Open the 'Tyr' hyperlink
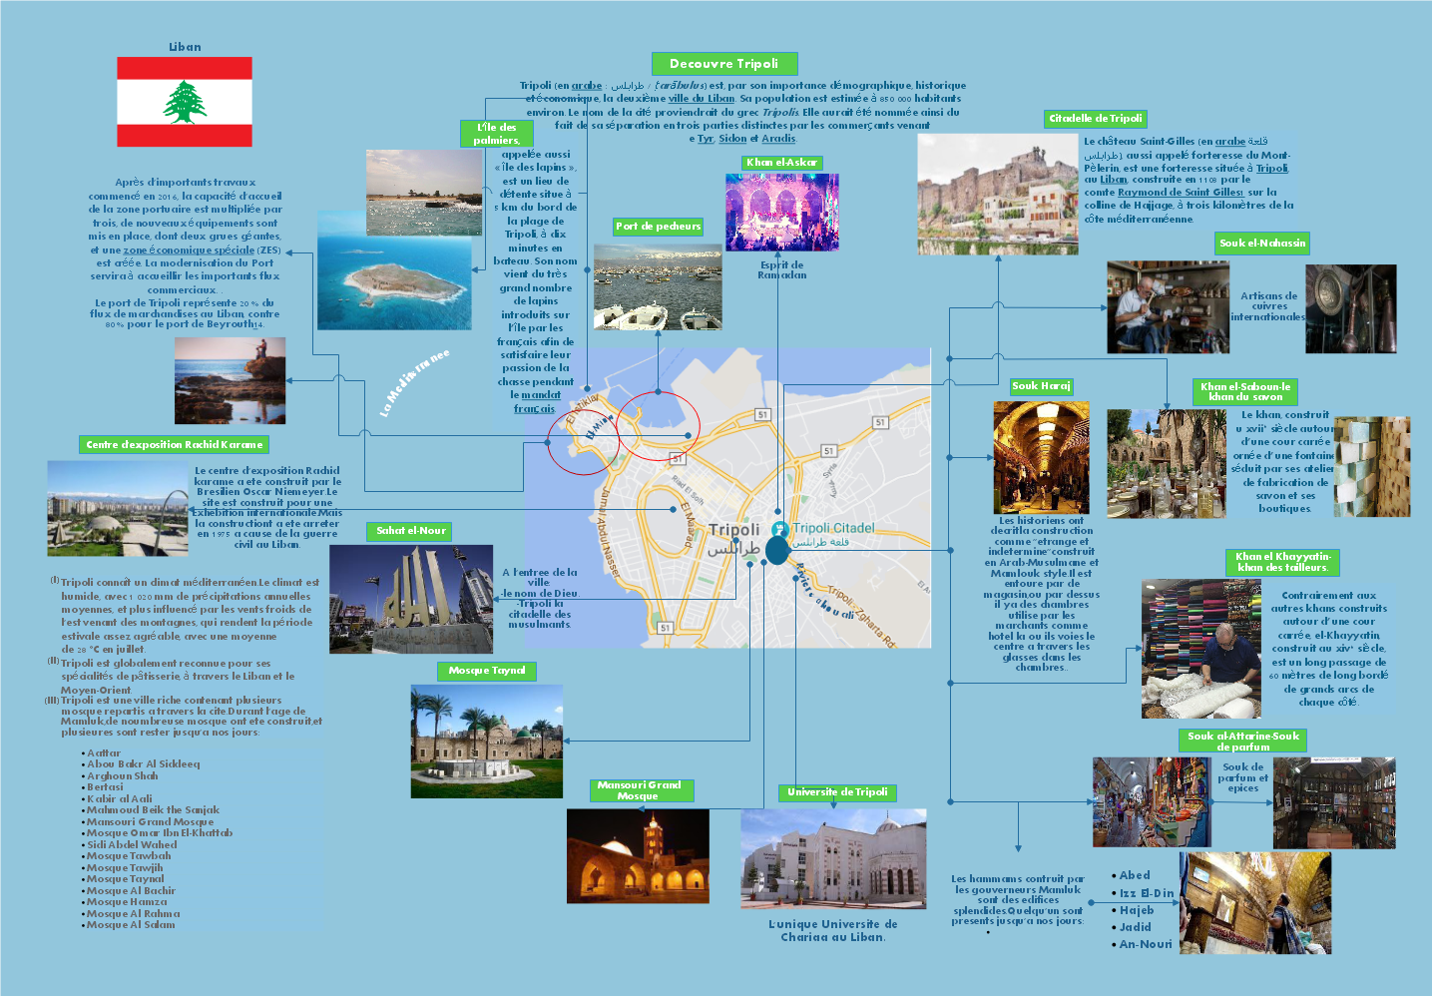The width and height of the screenshot is (1432, 996). click(706, 139)
